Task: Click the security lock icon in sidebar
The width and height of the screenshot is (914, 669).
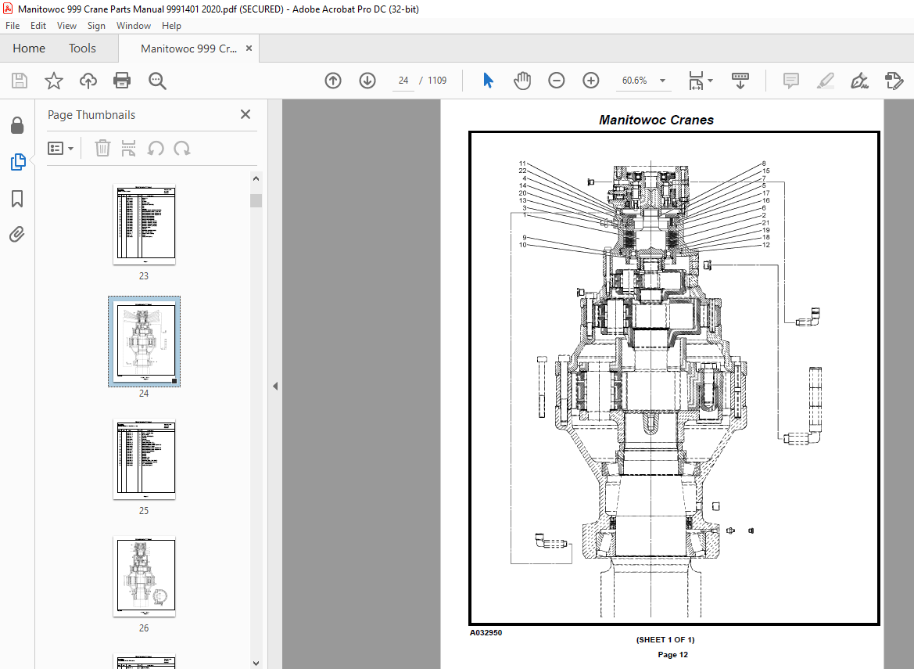Action: tap(17, 125)
